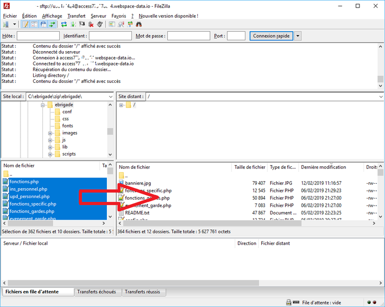Expand the remote root / node
This screenshot has width=385, height=307.
121,105
